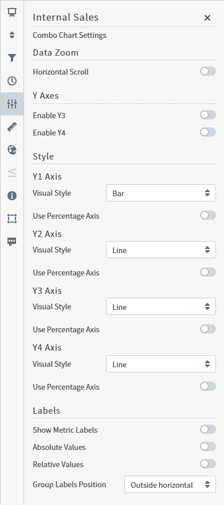
Task: Toggle Use Percentage Axis for Y4 Axis
Action: coord(208,386)
